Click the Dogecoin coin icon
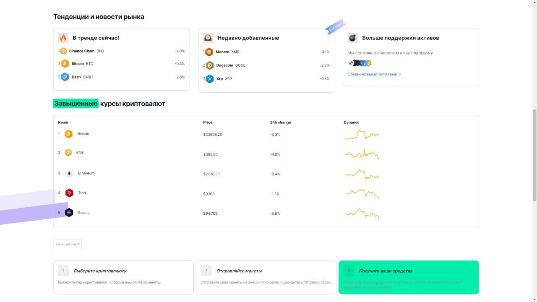 (x=209, y=65)
